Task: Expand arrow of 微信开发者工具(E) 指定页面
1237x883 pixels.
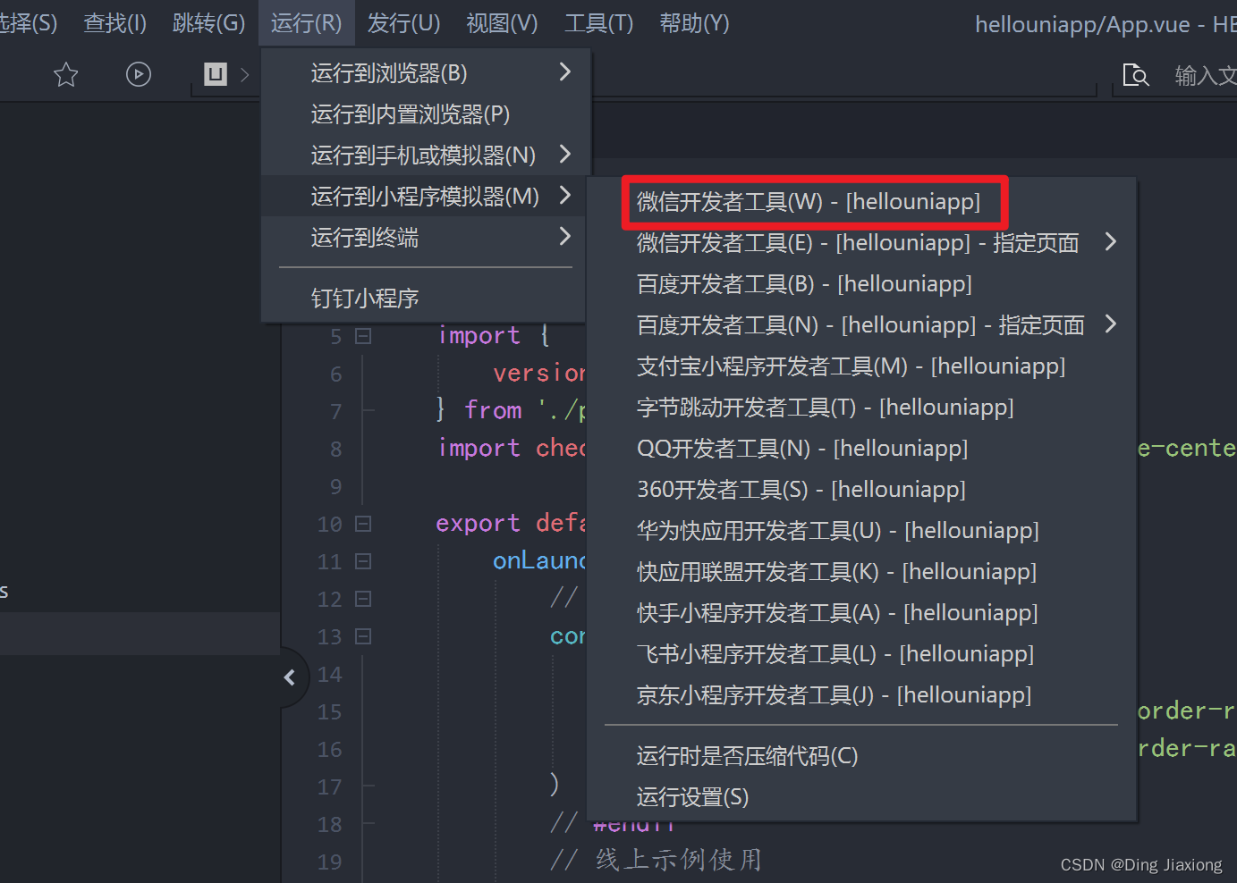Action: point(1110,241)
